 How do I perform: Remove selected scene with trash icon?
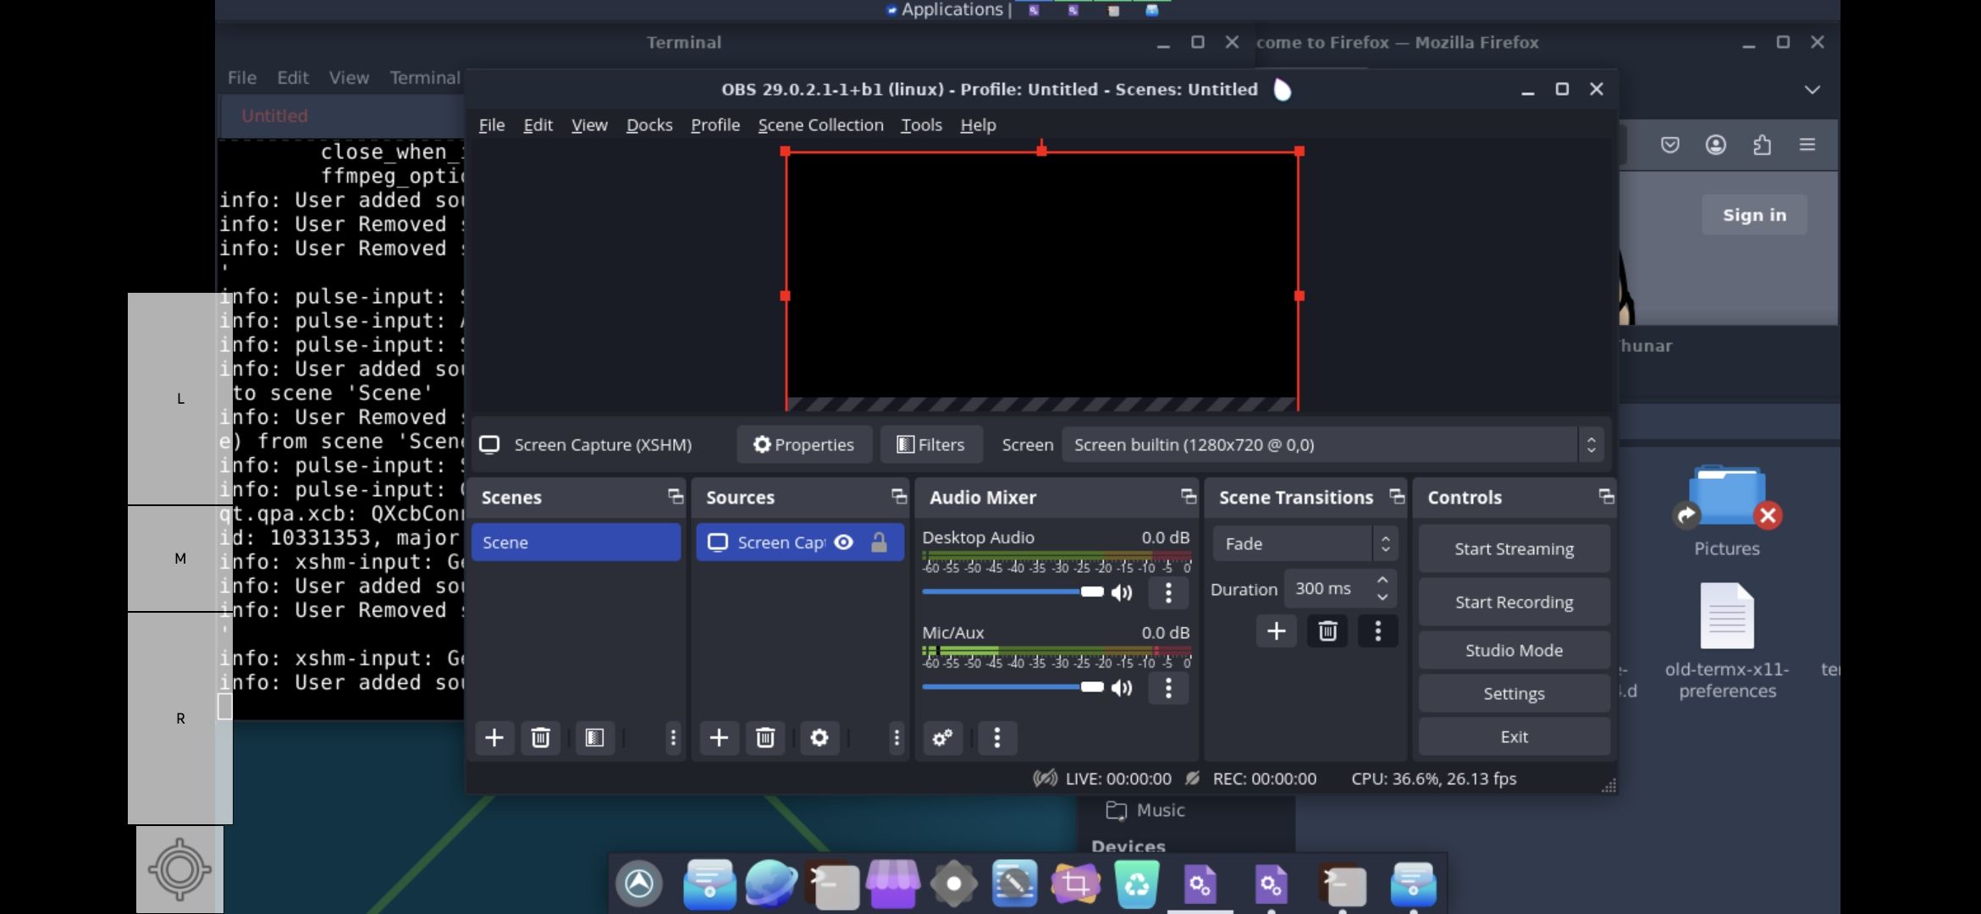pyautogui.click(x=540, y=738)
